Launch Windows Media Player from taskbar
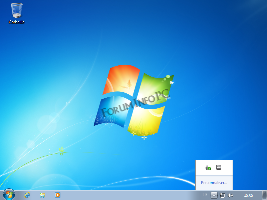 (x=58, y=195)
